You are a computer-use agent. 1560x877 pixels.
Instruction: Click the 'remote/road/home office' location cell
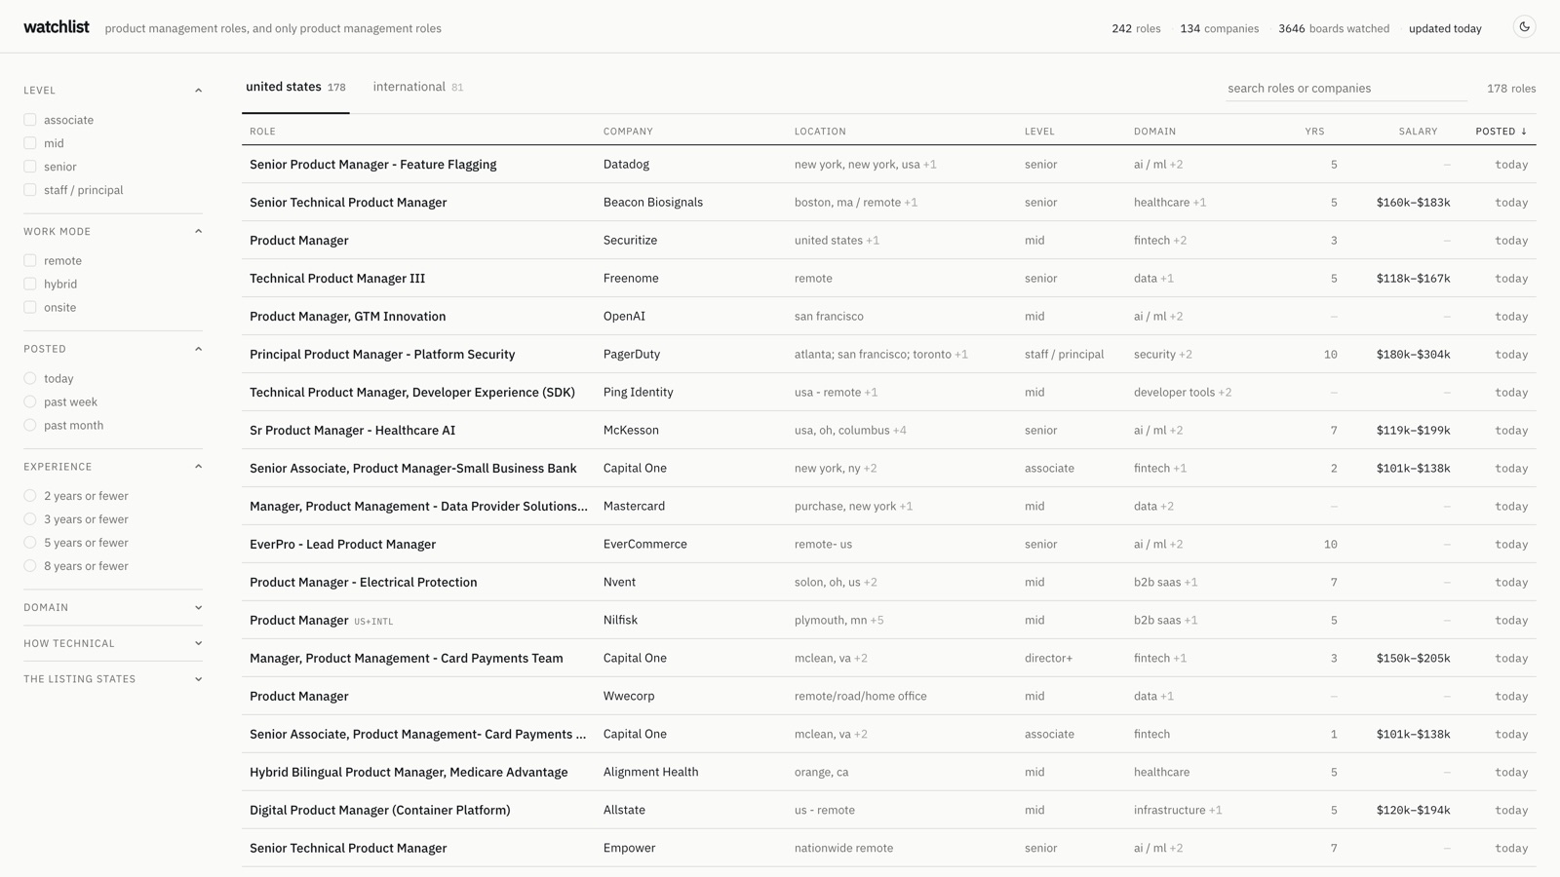coord(860,697)
